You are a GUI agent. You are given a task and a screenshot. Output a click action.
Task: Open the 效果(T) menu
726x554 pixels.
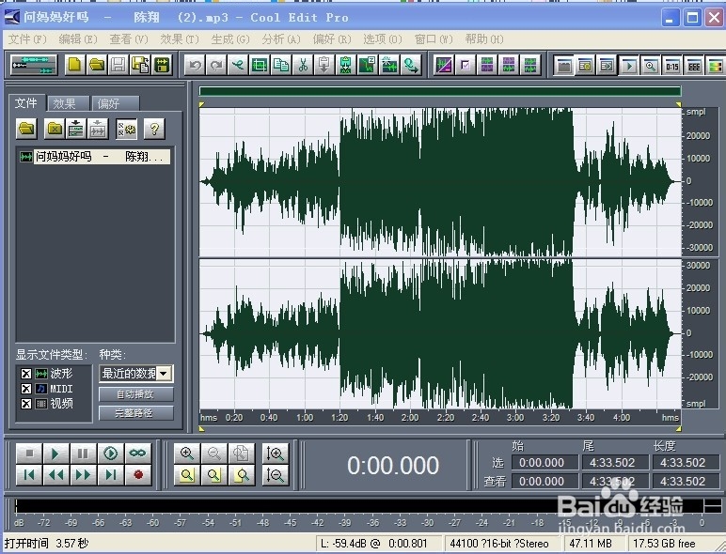180,39
